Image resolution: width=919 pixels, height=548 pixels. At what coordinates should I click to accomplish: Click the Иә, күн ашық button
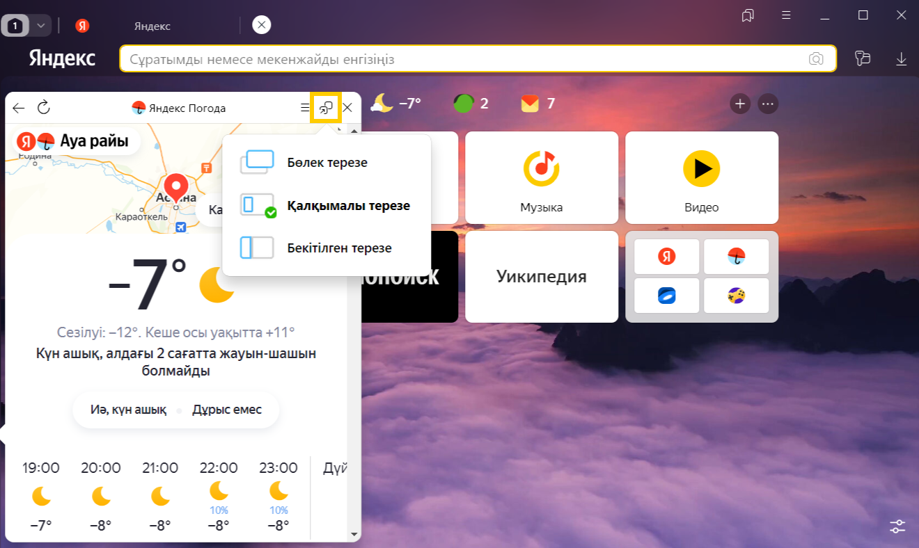pyautogui.click(x=128, y=410)
